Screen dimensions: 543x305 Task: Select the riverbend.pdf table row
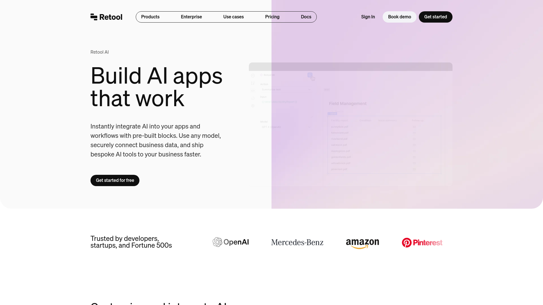coord(339,139)
